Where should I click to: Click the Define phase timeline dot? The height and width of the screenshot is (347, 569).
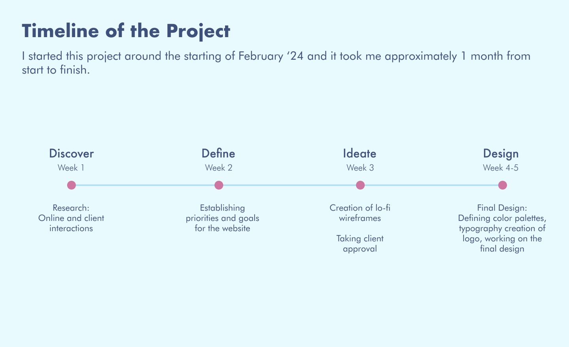point(219,185)
